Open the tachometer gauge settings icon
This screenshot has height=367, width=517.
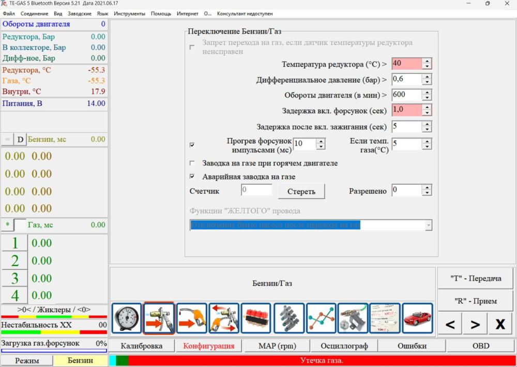click(127, 318)
